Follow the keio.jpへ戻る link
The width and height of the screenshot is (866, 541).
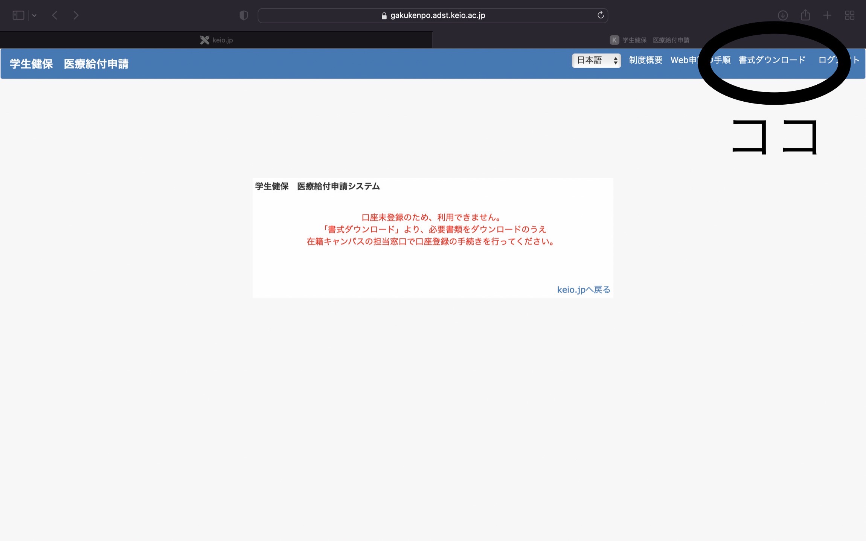pyautogui.click(x=584, y=290)
